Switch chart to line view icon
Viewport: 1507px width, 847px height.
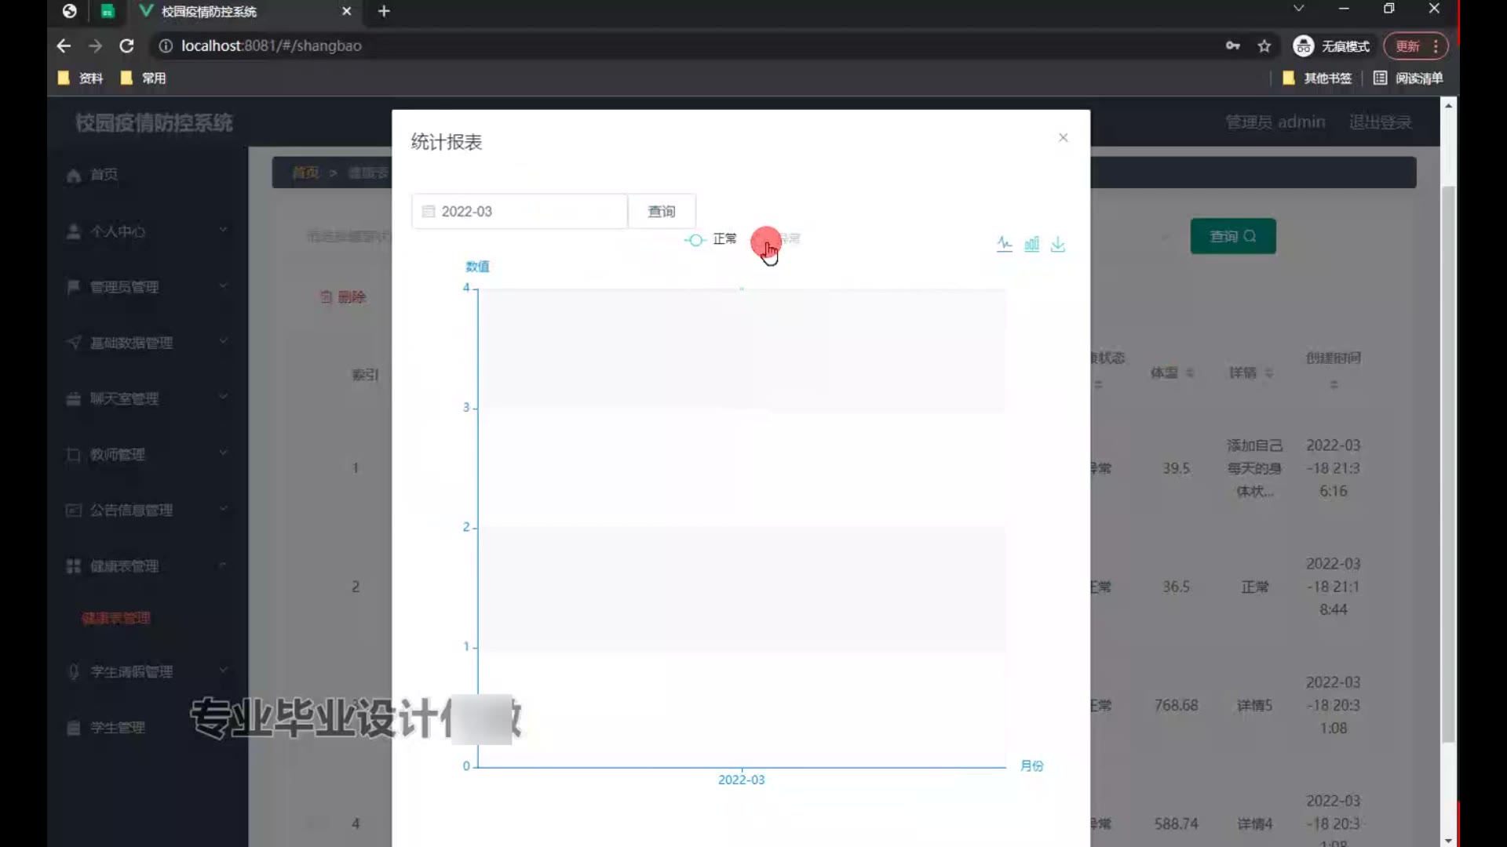pos(1005,244)
